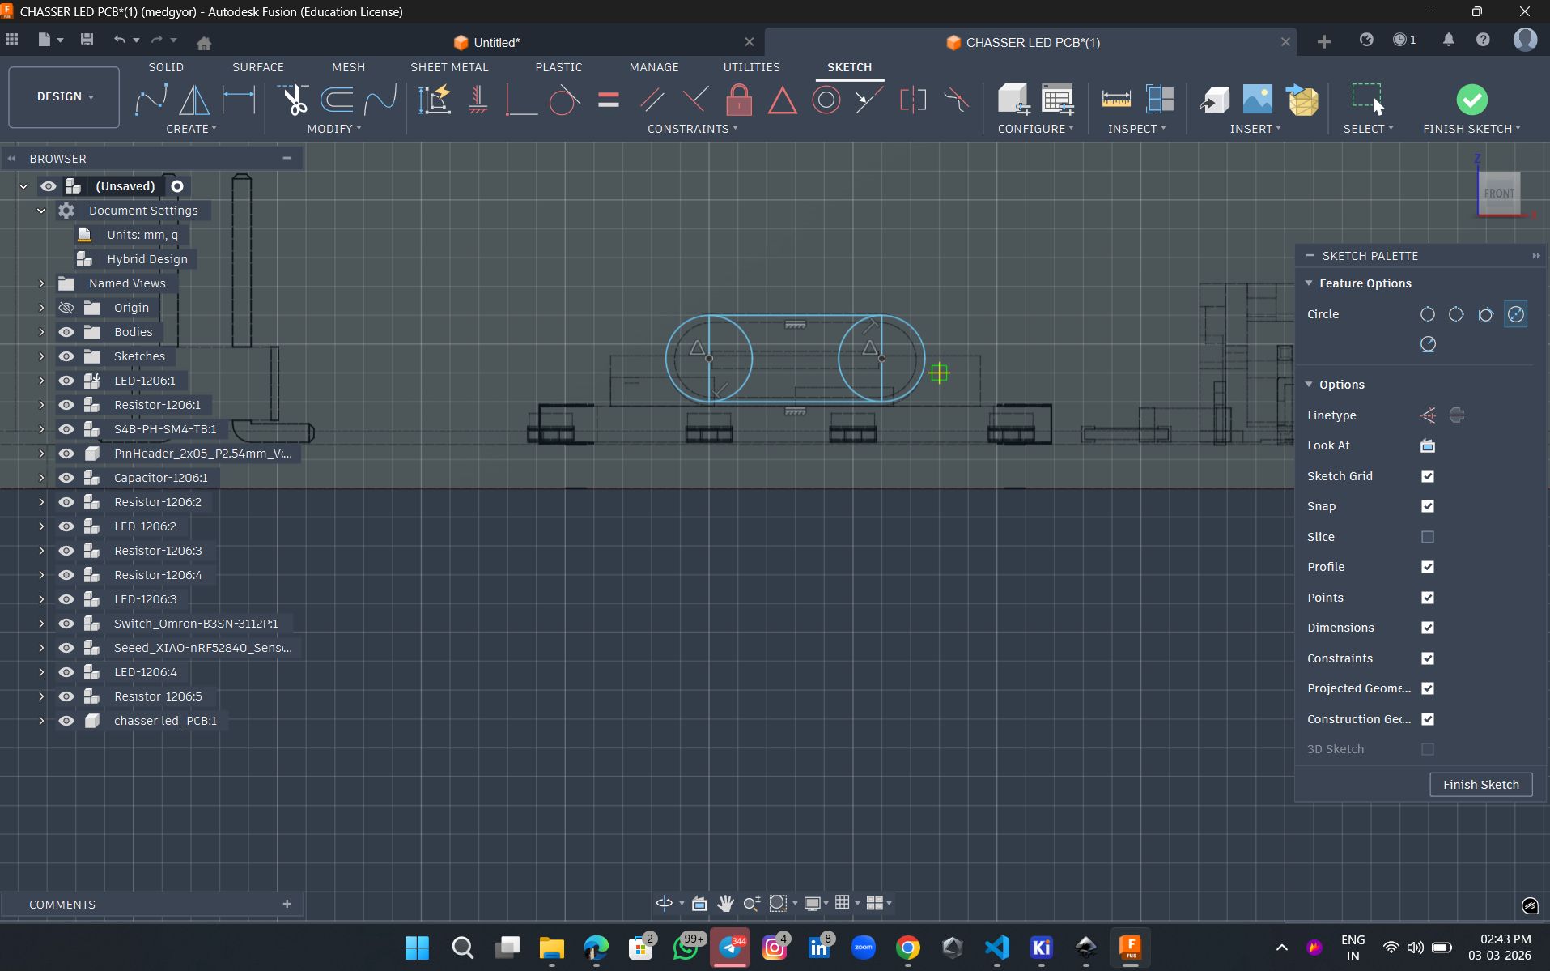Apply the Midpoint triangle constraint
This screenshot has width=1550, height=971.
[x=782, y=100]
